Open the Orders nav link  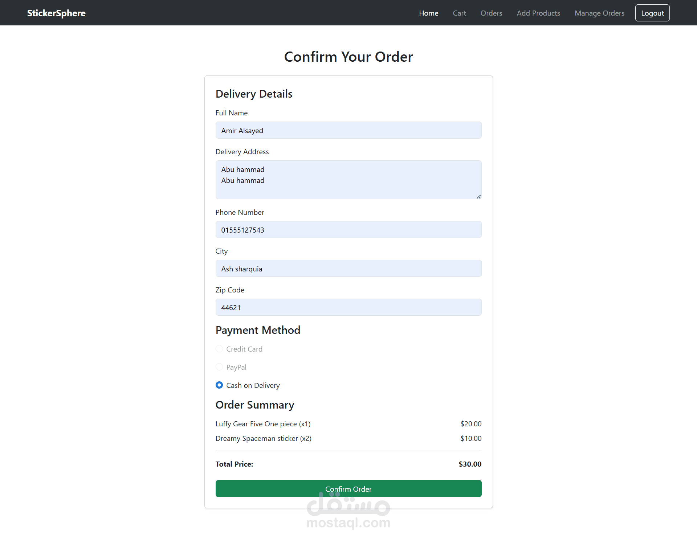click(491, 13)
